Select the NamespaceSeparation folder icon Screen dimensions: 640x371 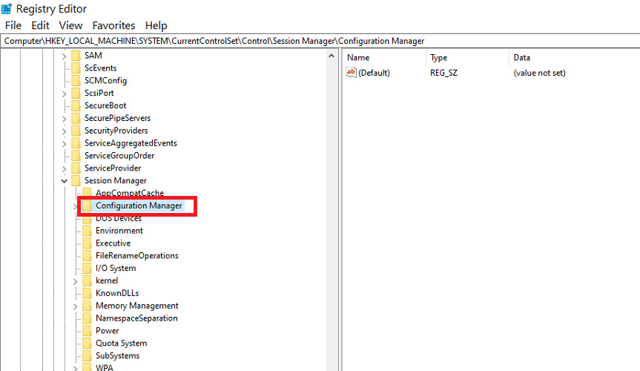tap(87, 318)
